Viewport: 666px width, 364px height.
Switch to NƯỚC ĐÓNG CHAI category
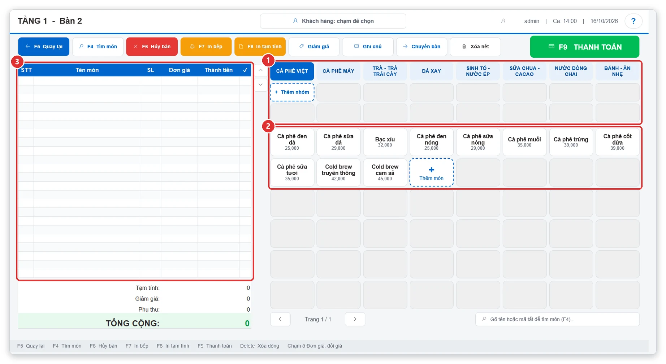[x=571, y=71]
